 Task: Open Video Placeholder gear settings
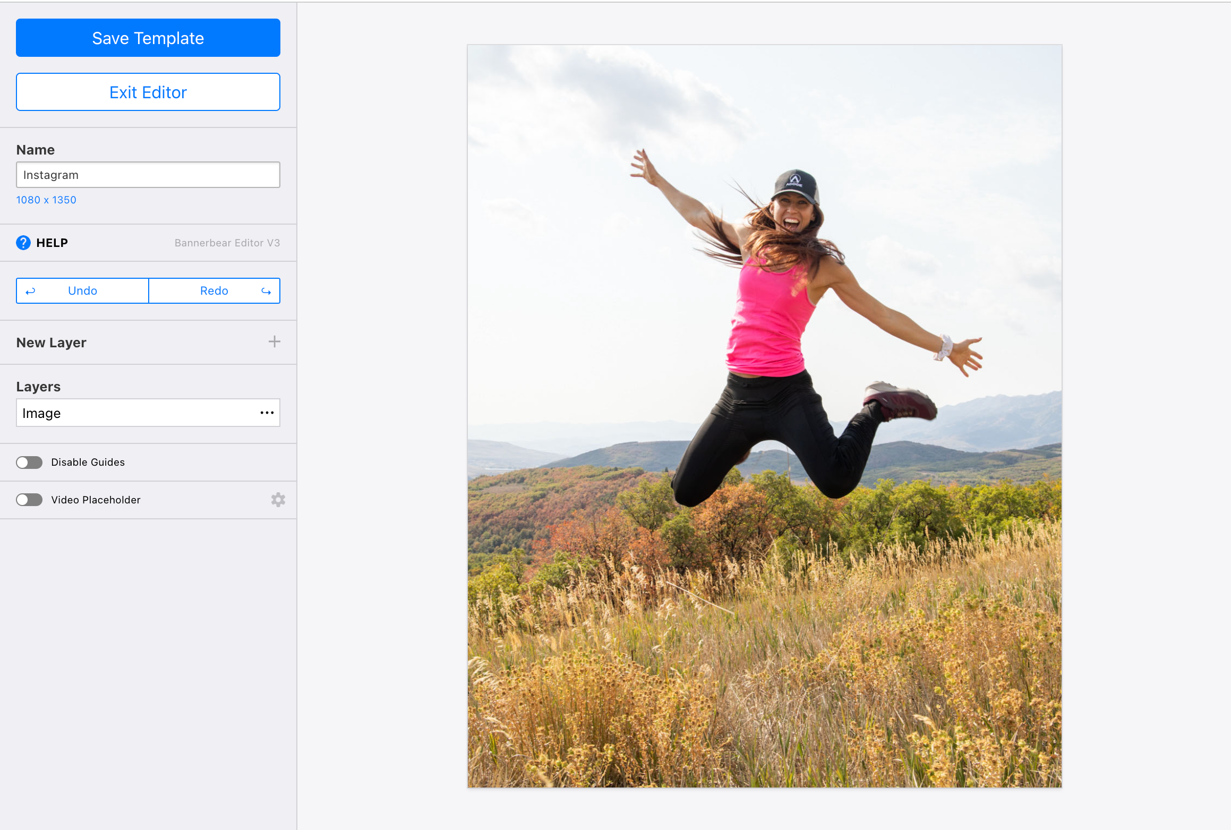[278, 500]
